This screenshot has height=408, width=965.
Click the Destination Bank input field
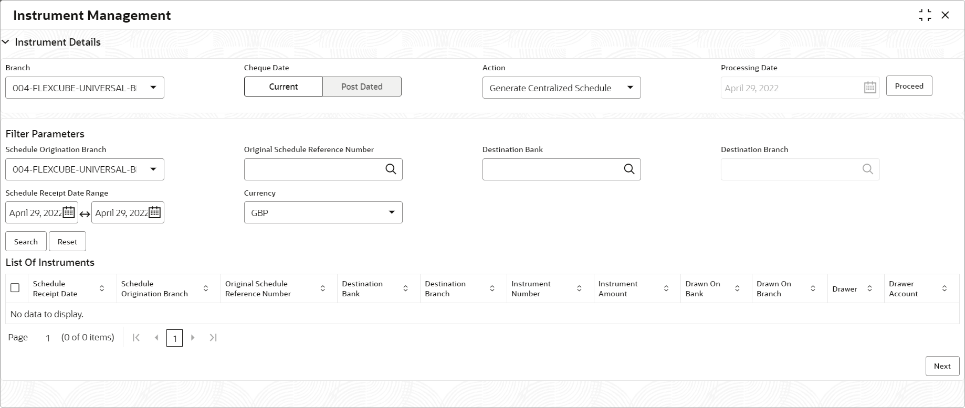[551, 169]
